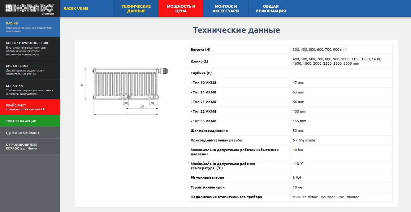Switch to Технические данные tab
This screenshot has width=411, height=212.
pyautogui.click(x=136, y=9)
